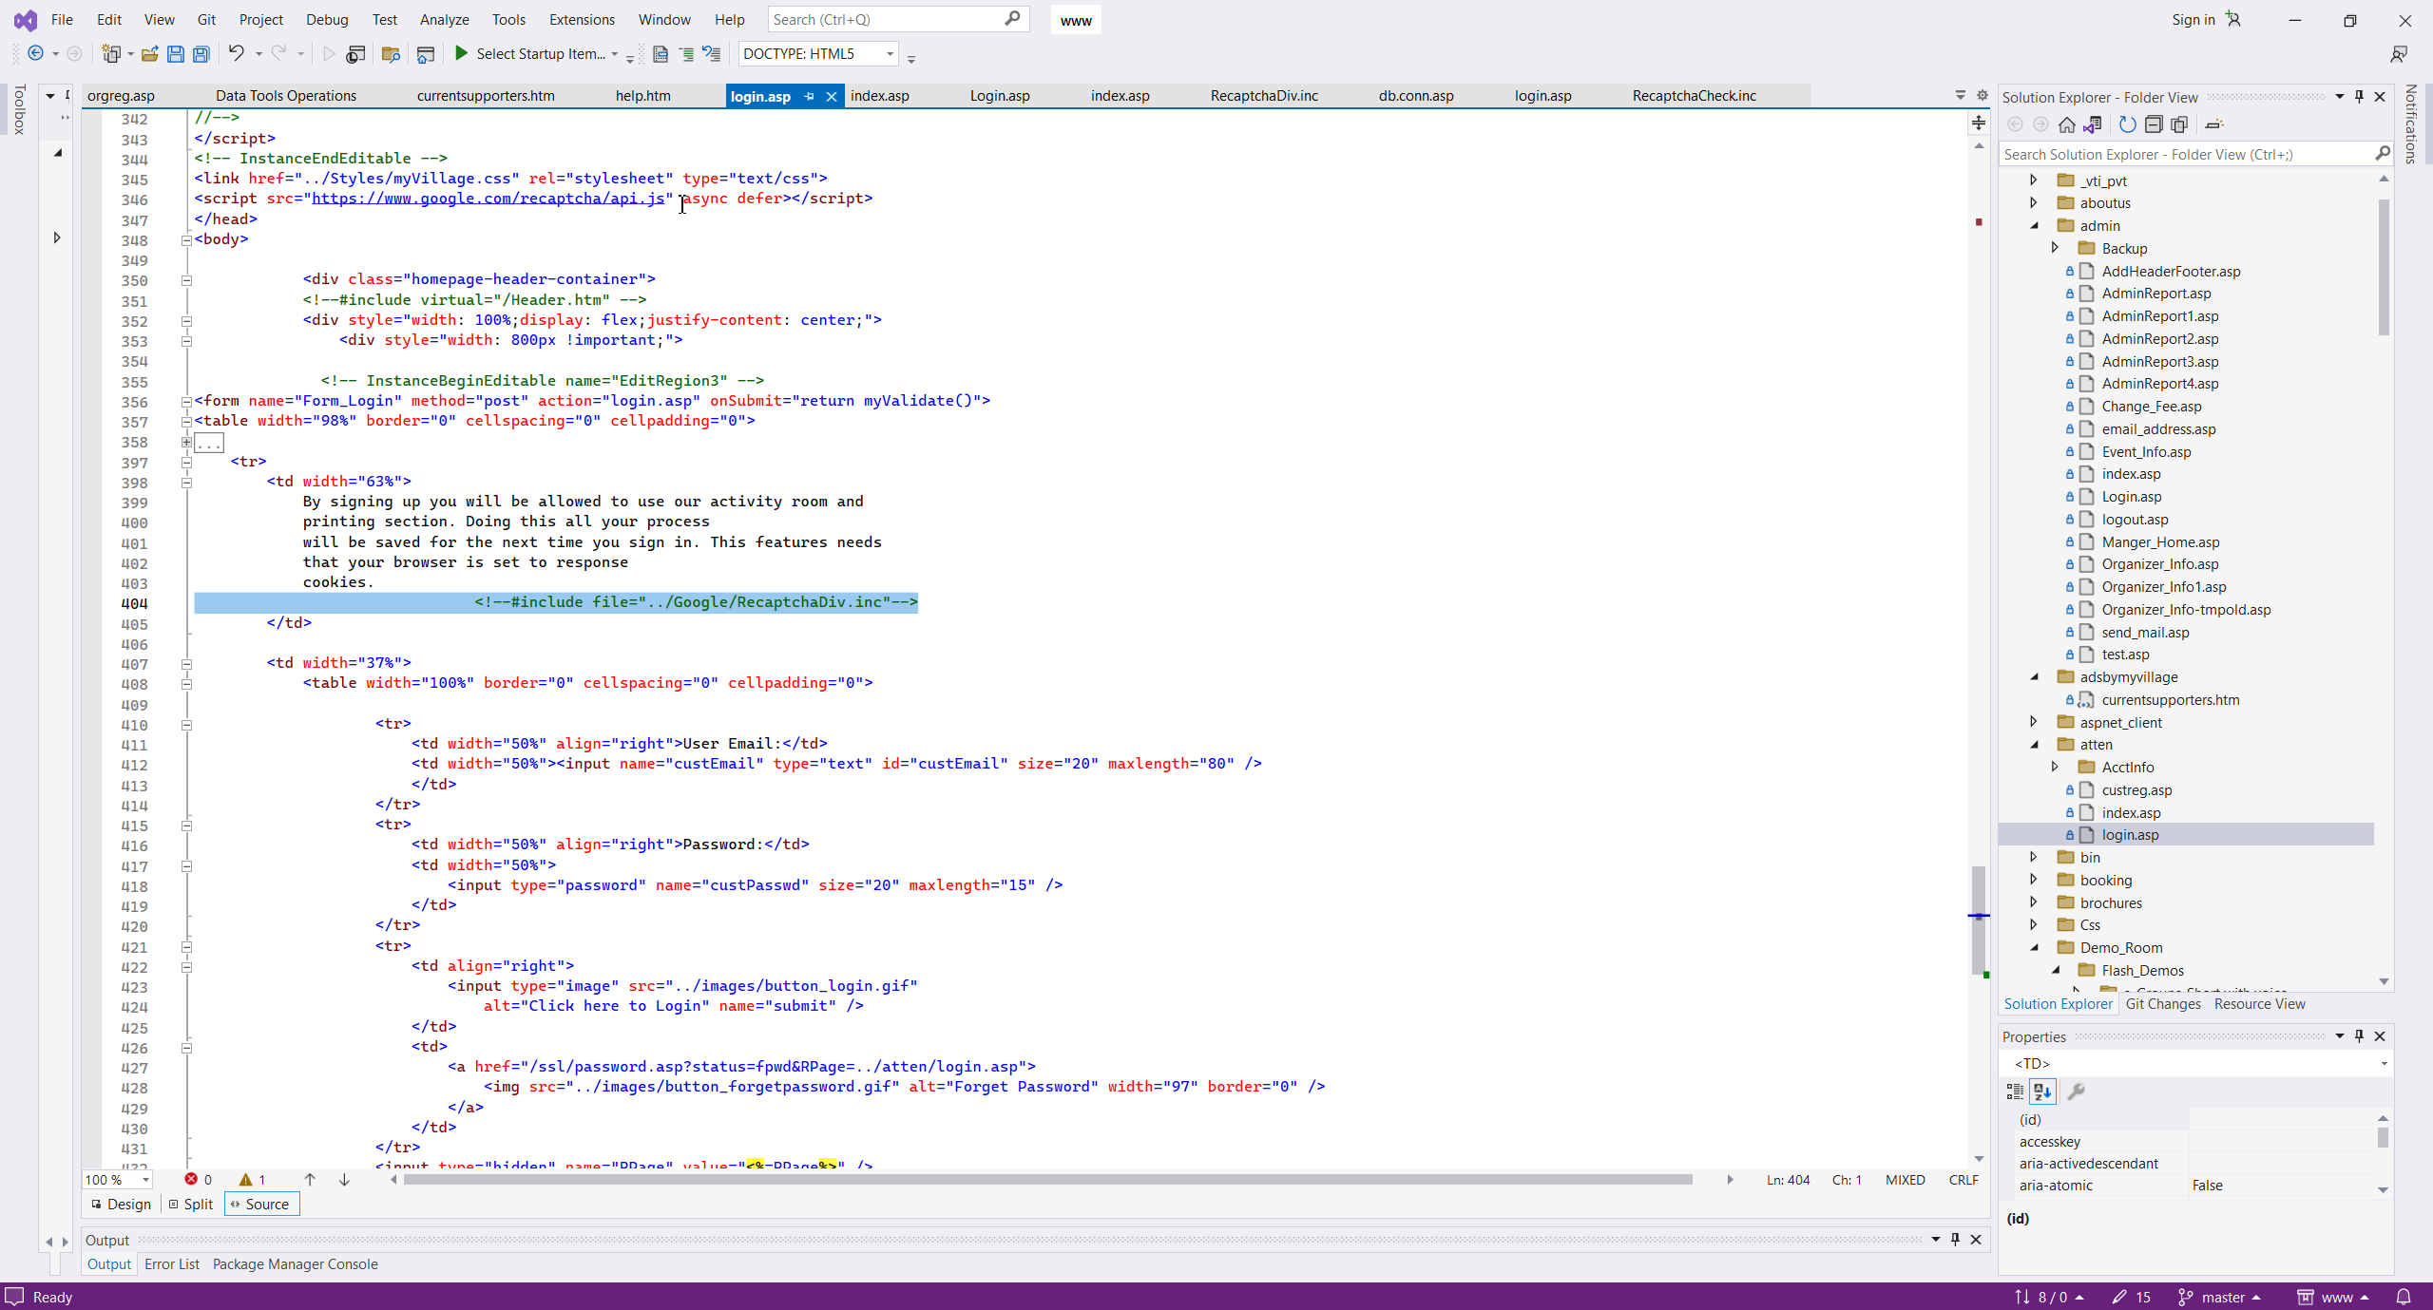Click the Solution Explorer Home icon
The width and height of the screenshot is (2433, 1310).
click(2066, 124)
